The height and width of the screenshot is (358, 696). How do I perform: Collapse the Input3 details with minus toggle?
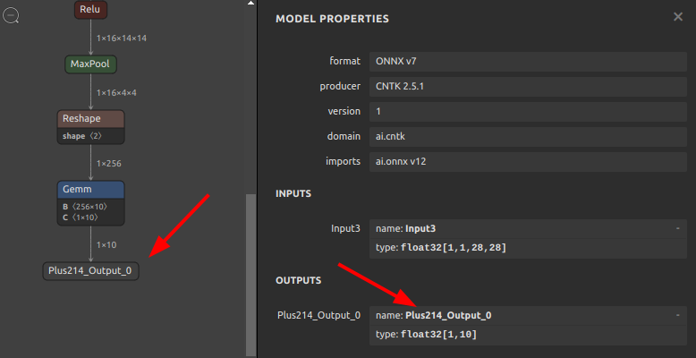click(677, 228)
